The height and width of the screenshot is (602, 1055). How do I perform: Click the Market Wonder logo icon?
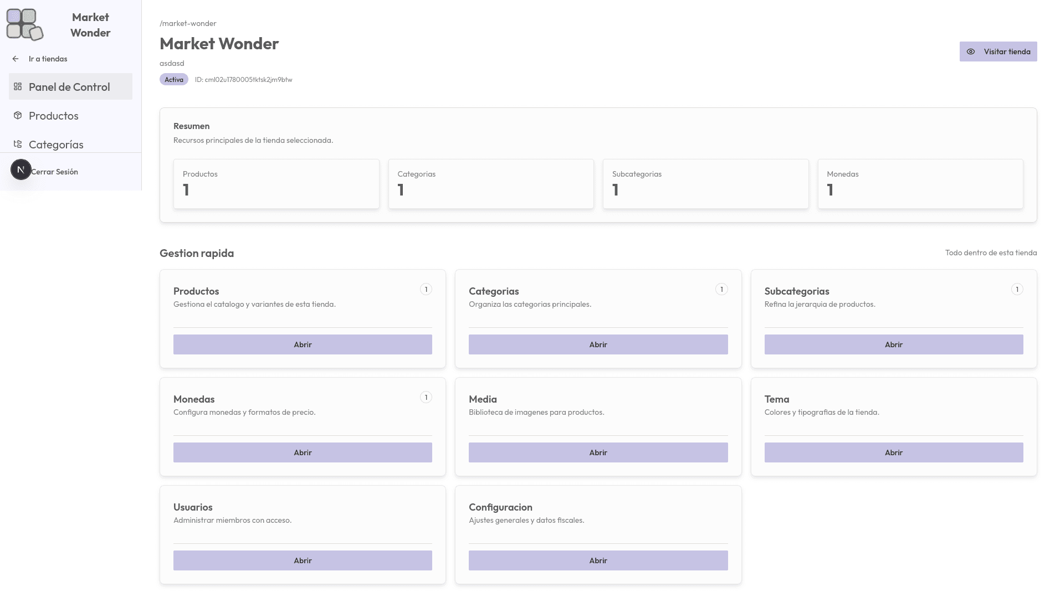(x=24, y=25)
